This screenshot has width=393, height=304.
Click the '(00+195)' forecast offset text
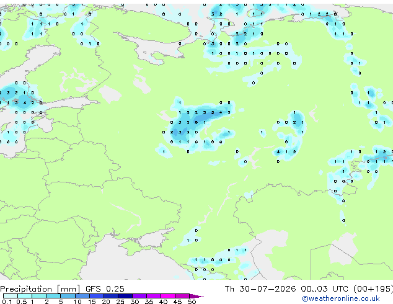[373, 289]
